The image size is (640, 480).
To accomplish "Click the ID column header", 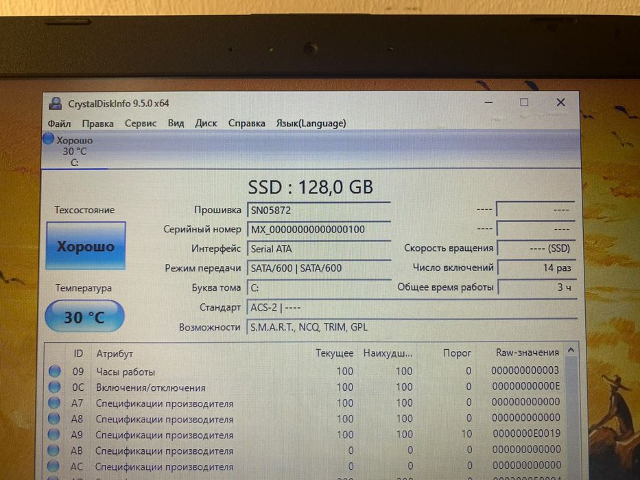I will pyautogui.click(x=78, y=353).
